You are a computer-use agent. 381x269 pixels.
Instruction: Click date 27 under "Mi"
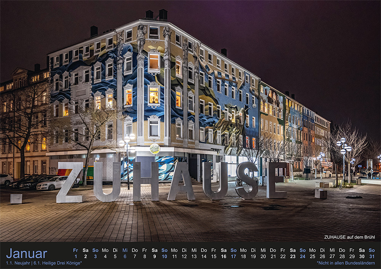[332, 256]
